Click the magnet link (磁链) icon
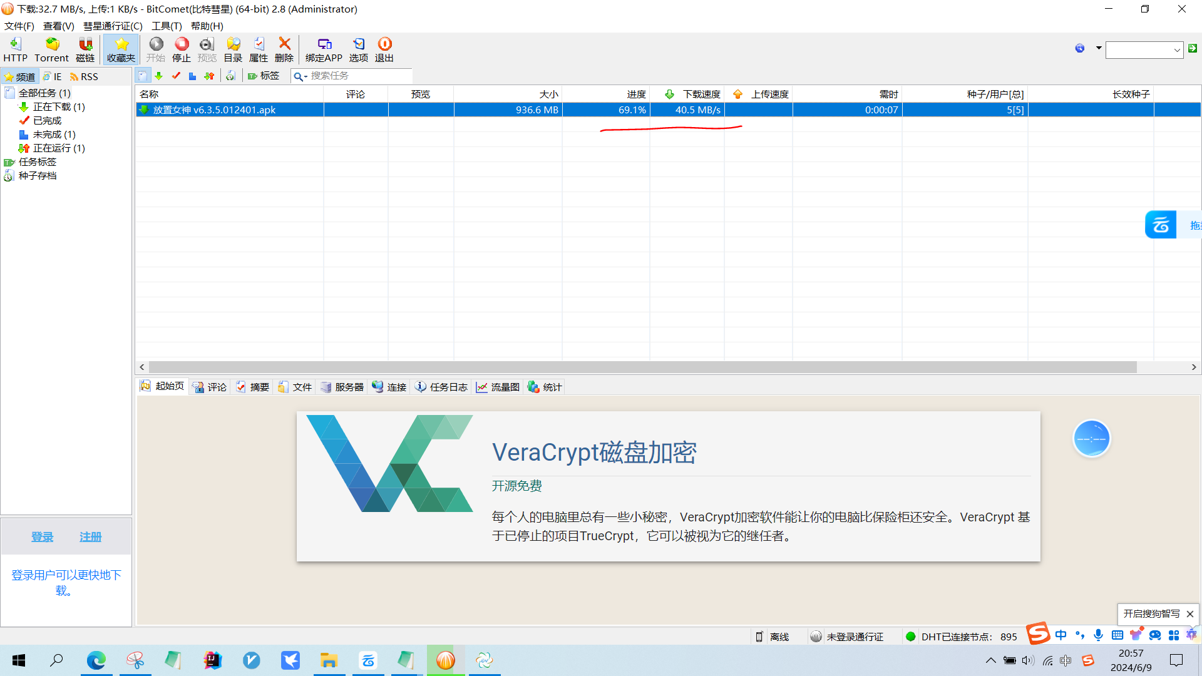The image size is (1202, 676). coord(85,49)
